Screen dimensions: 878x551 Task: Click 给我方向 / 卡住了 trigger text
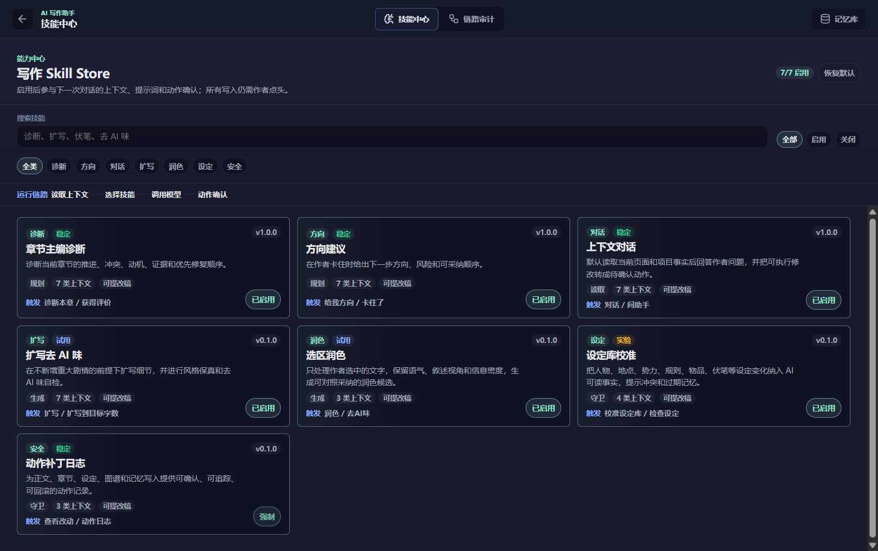click(354, 302)
